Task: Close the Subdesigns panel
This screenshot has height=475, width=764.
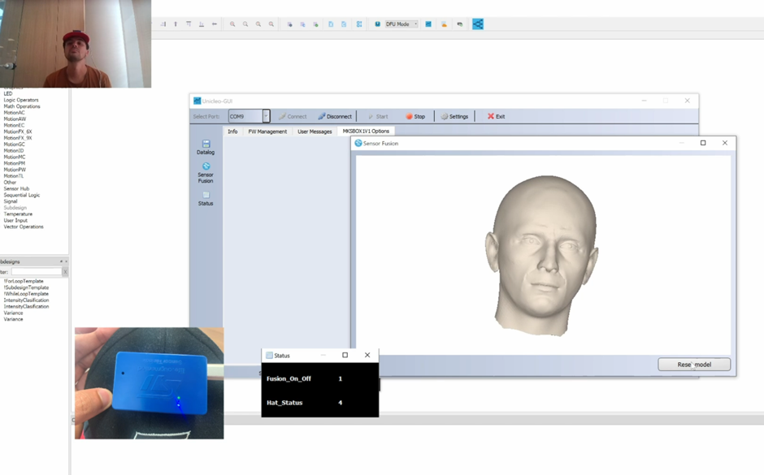Action: [67, 261]
